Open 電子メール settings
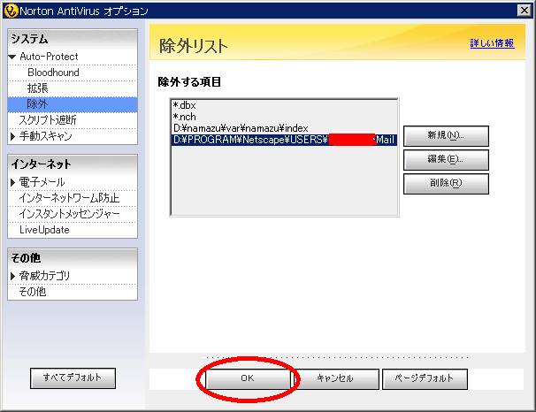 tap(42, 182)
